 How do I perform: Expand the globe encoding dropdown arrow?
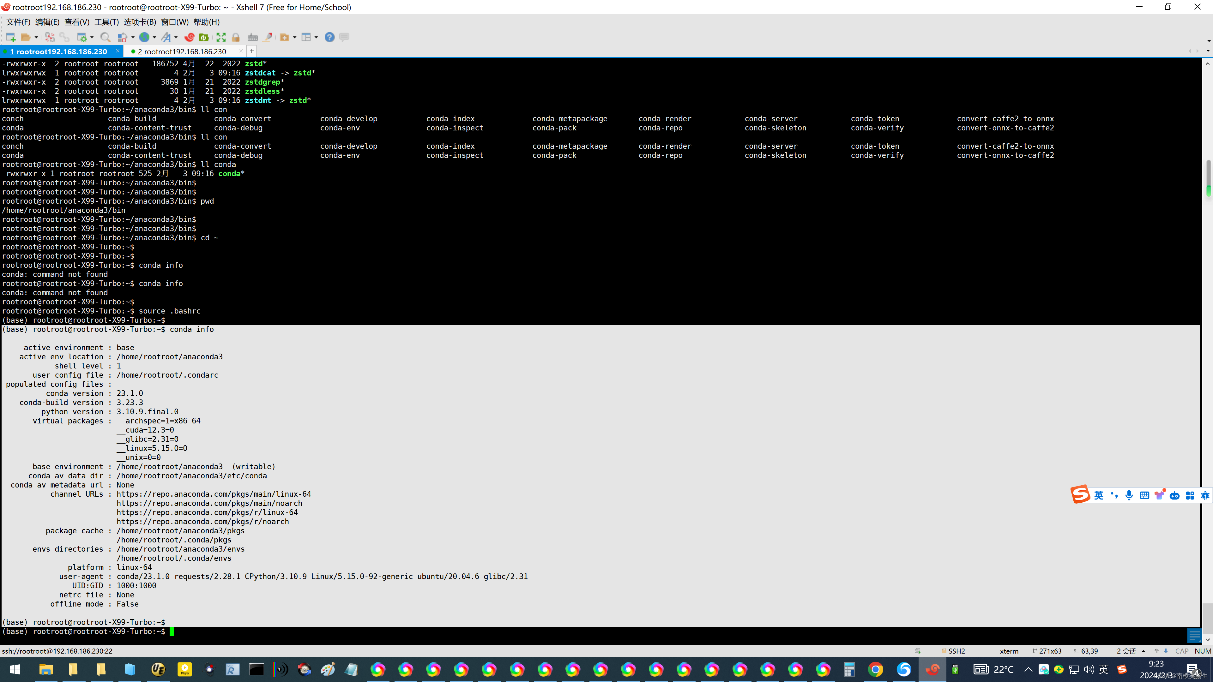coord(154,37)
